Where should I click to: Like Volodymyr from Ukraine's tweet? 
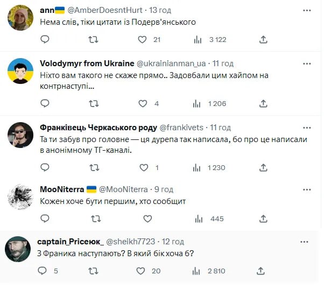(x=143, y=103)
